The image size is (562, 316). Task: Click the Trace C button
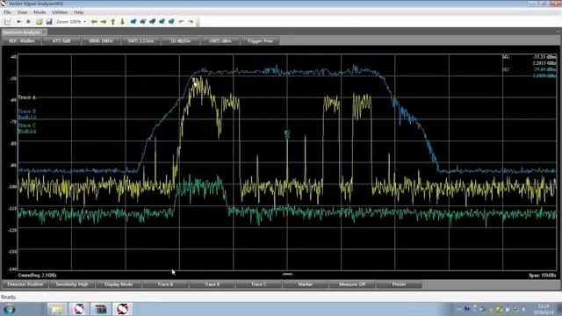tap(258, 284)
